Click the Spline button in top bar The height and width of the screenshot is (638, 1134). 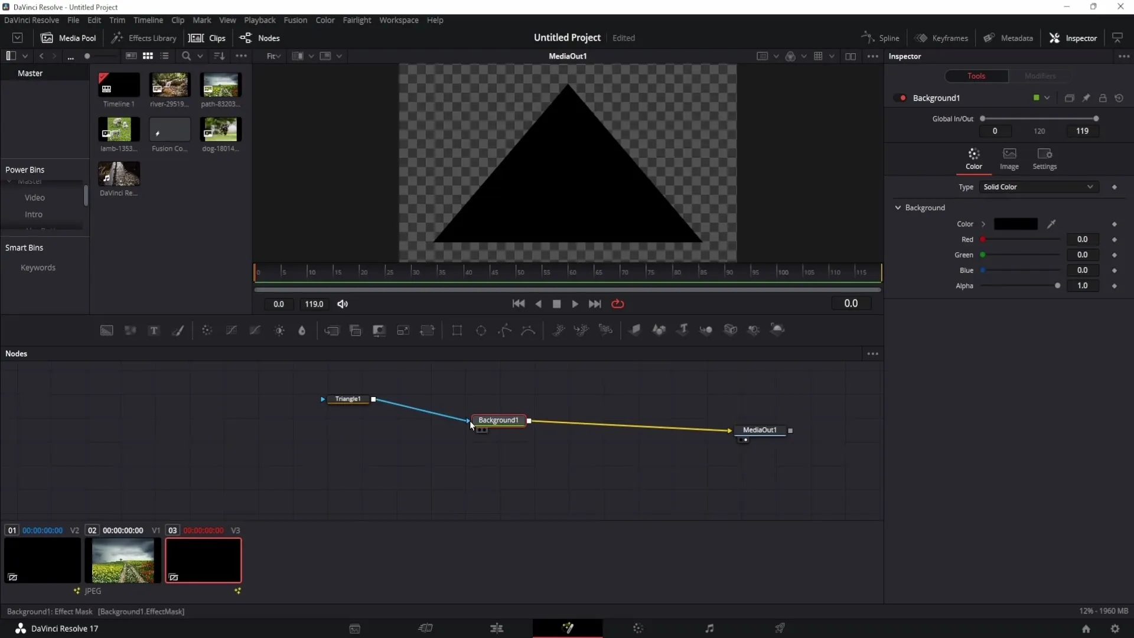[x=882, y=37]
